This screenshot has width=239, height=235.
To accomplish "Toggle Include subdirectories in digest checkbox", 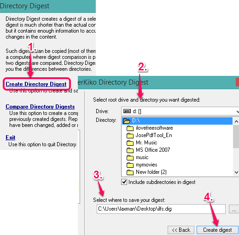I will (124, 182).
